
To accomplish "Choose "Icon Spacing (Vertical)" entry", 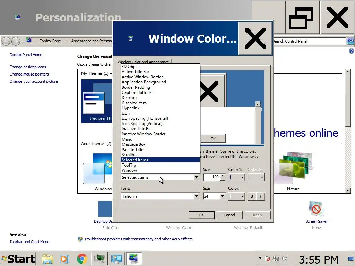I will click(160, 124).
